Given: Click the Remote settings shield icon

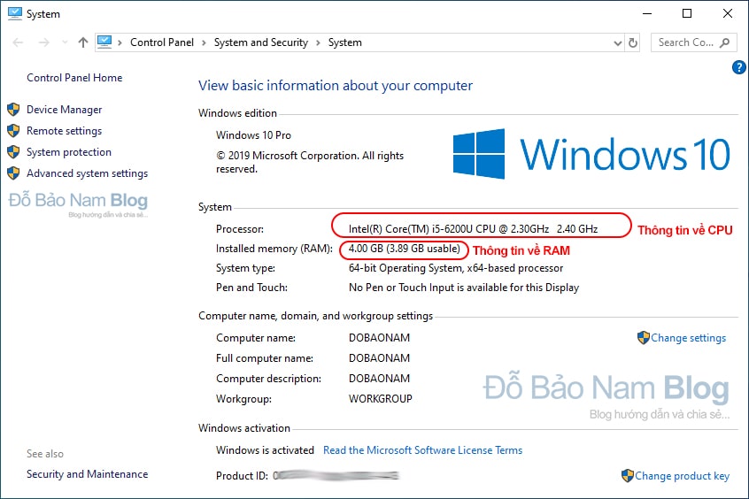Looking at the screenshot, I should 13,130.
